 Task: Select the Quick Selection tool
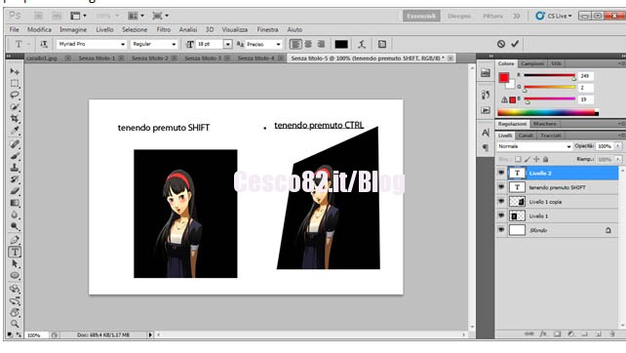point(15,106)
